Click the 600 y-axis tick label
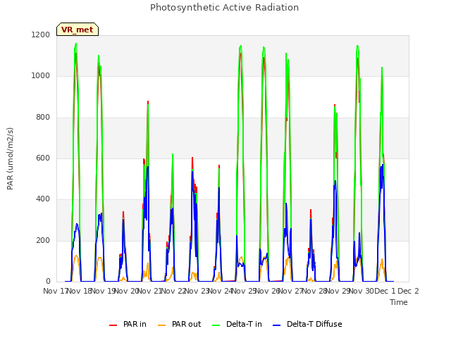 43,158
